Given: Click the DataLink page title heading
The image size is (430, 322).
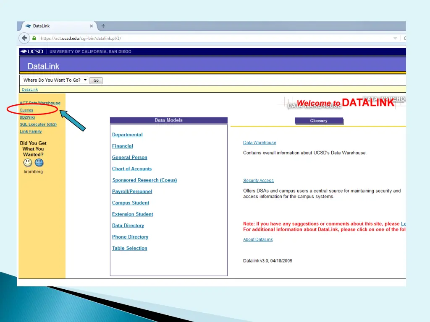Looking at the screenshot, I should tap(43, 66).
